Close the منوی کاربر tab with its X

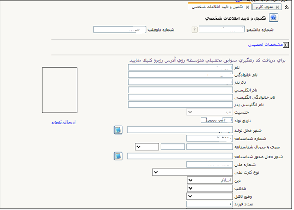pos(278,7)
